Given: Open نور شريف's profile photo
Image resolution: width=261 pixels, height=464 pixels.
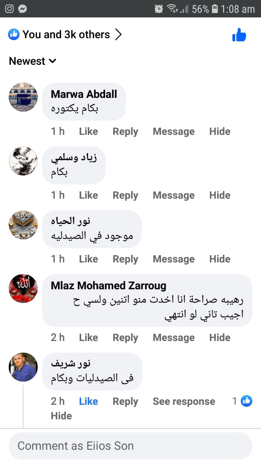Looking at the screenshot, I should coord(23,367).
